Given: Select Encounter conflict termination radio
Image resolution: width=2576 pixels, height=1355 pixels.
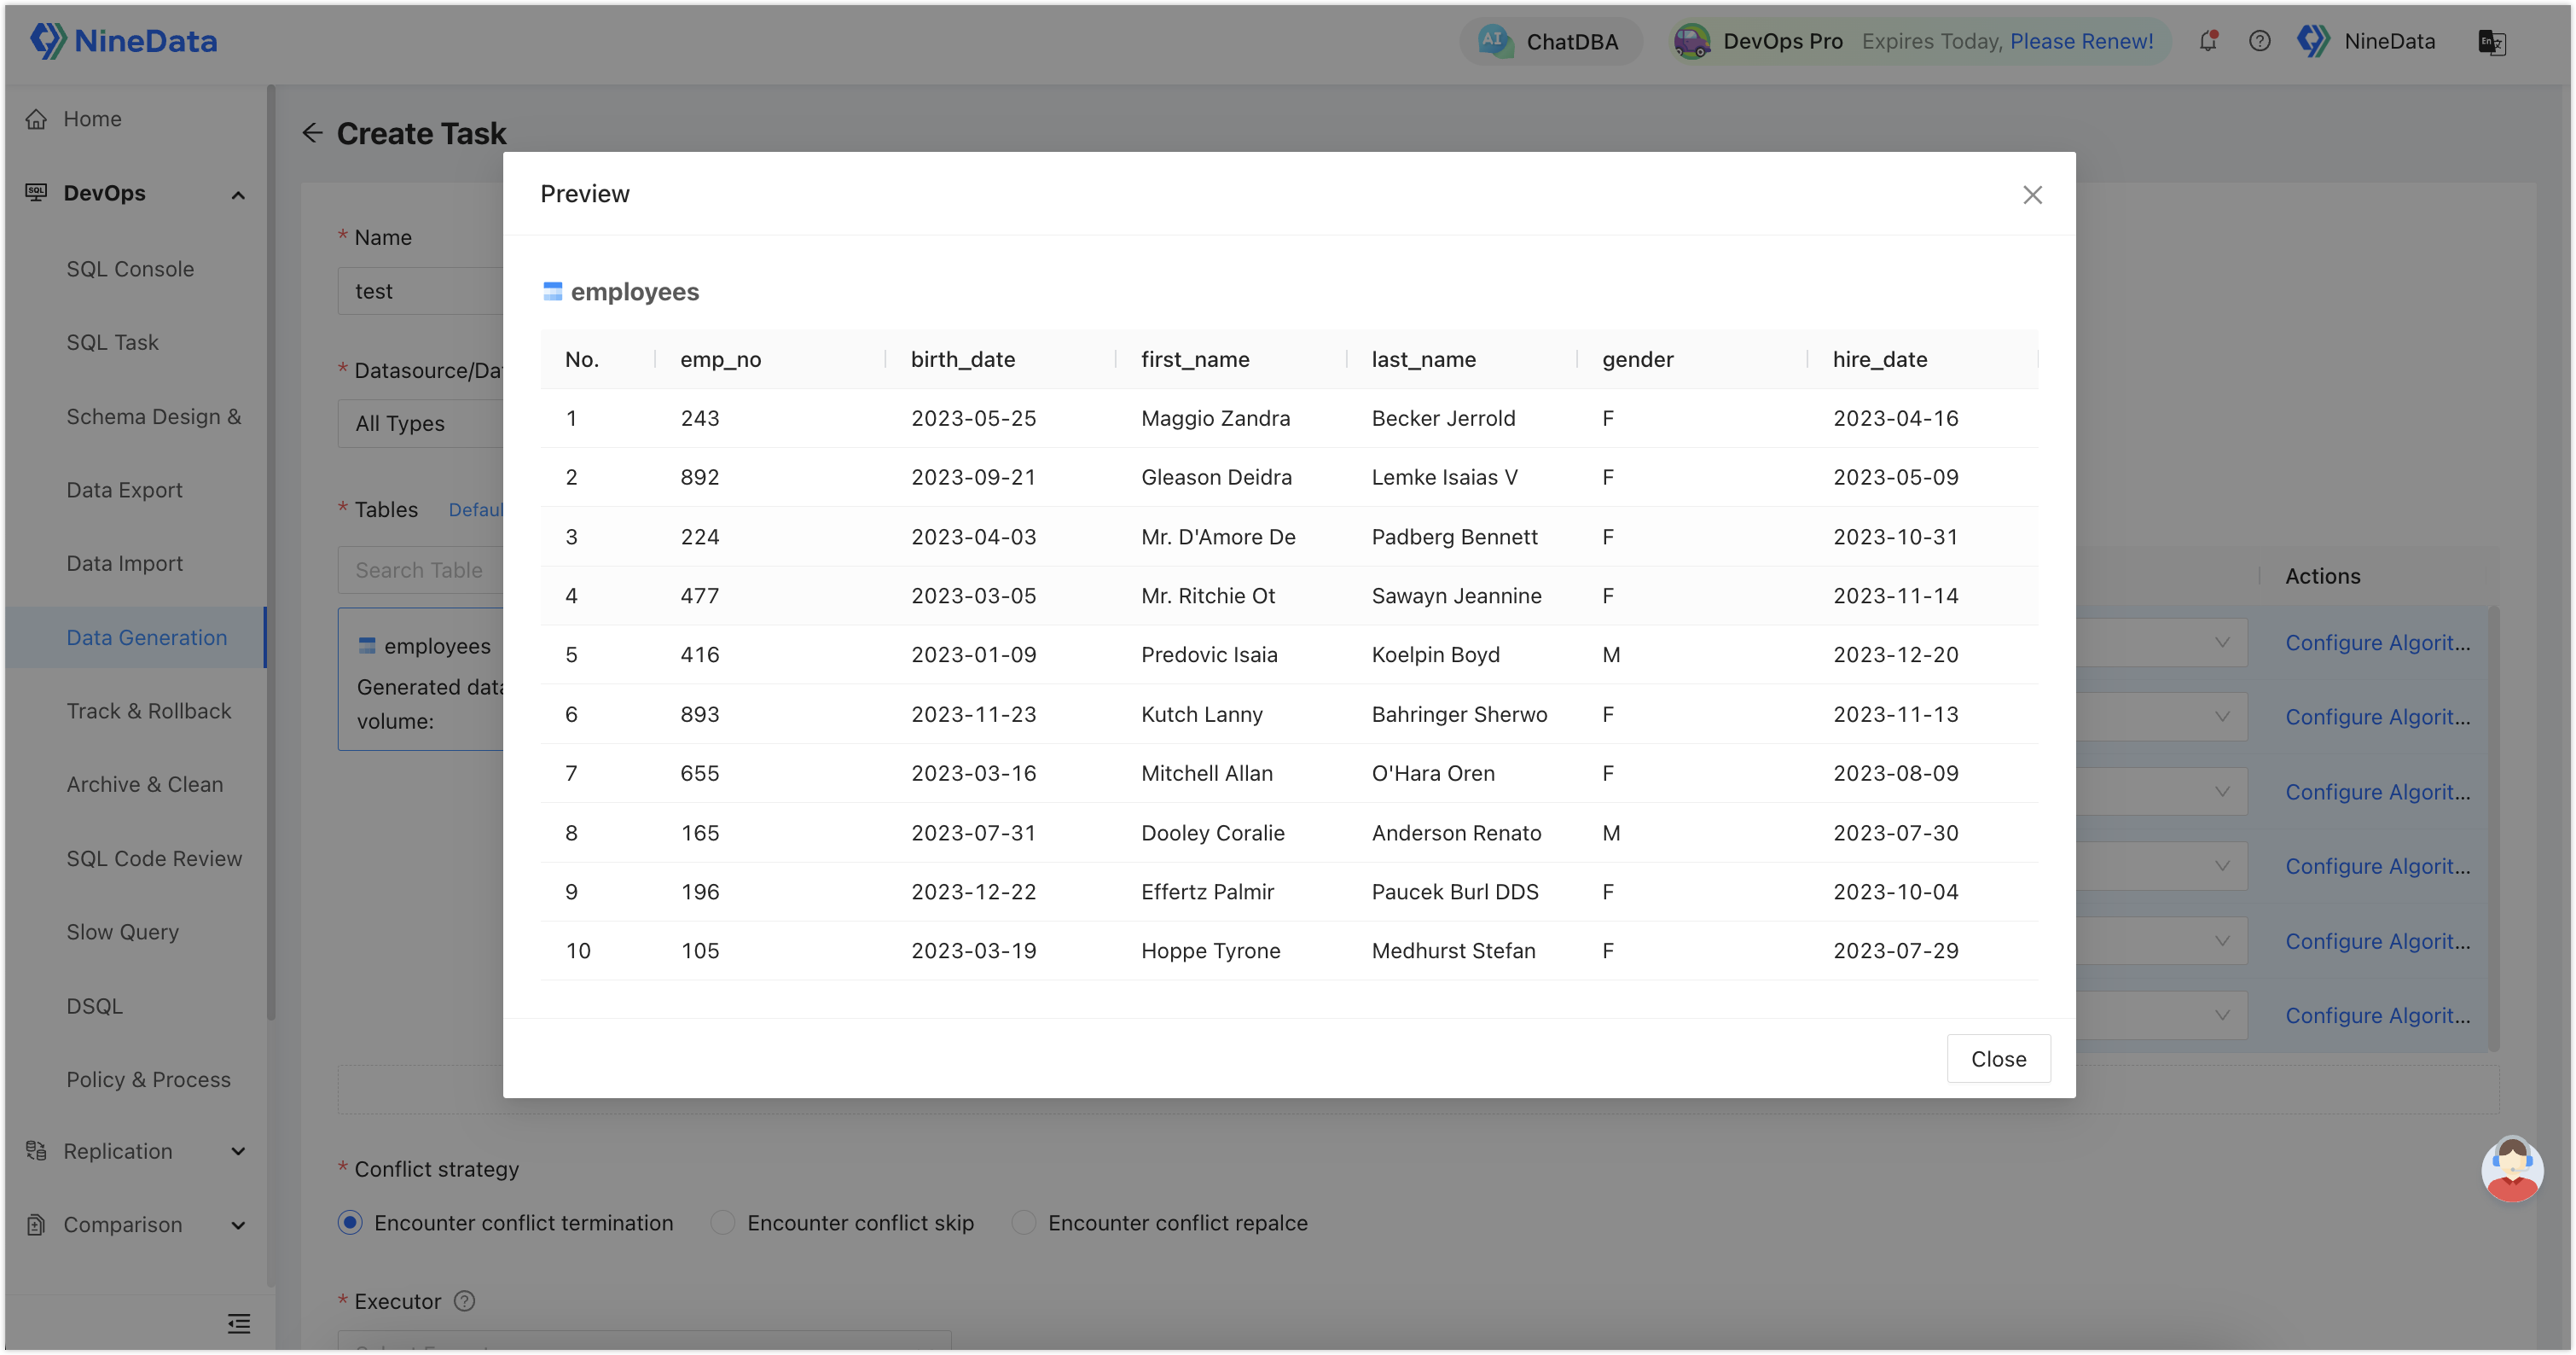Looking at the screenshot, I should pos(350,1223).
